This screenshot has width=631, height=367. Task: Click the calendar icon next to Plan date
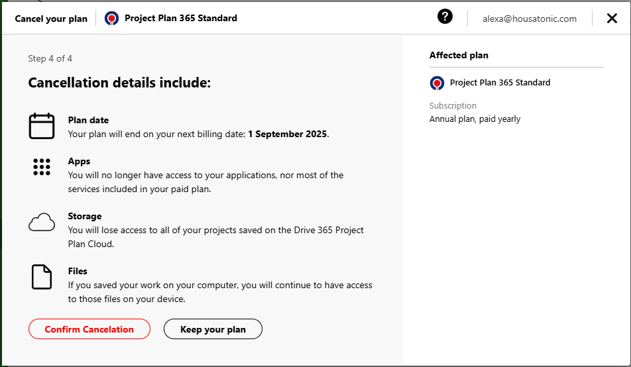tap(42, 126)
